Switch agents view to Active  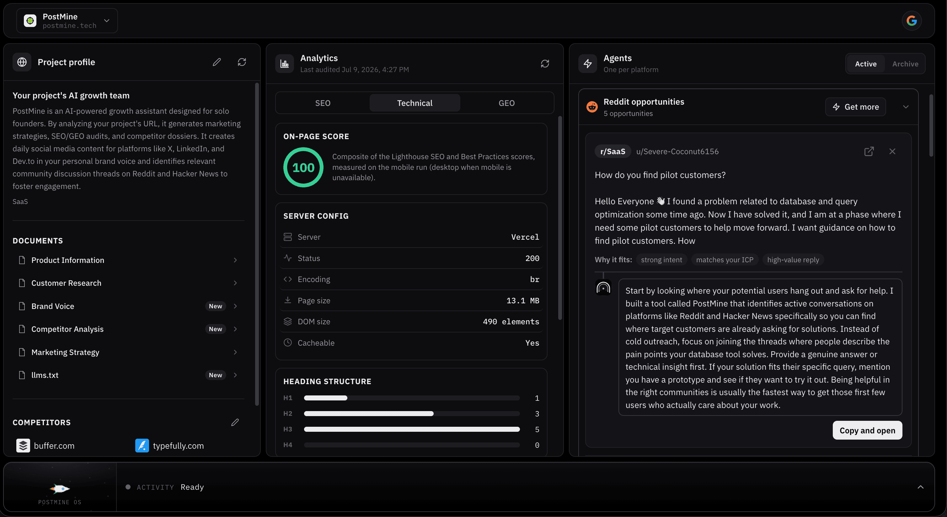(x=865, y=64)
